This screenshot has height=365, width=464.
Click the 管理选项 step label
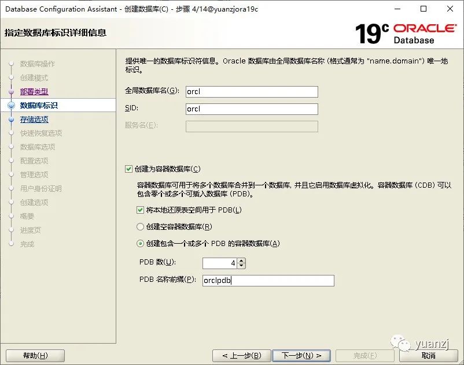click(x=34, y=175)
